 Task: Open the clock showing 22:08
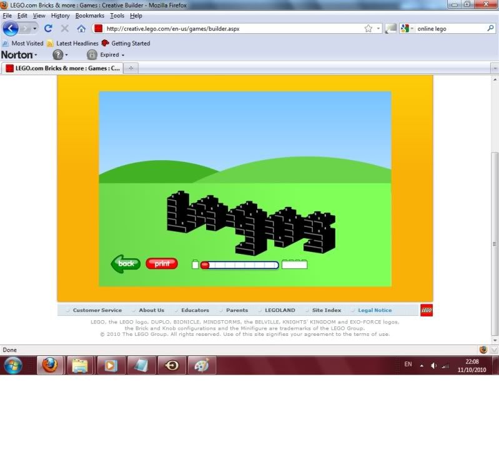472,365
